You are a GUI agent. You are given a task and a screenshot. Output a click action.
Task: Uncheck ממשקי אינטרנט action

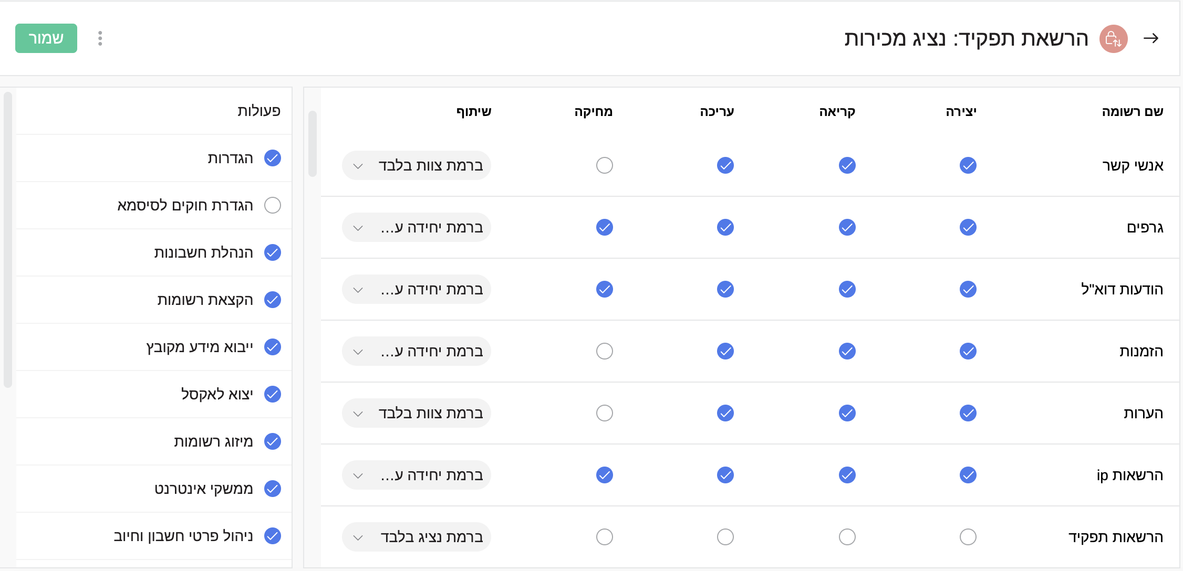coord(273,489)
